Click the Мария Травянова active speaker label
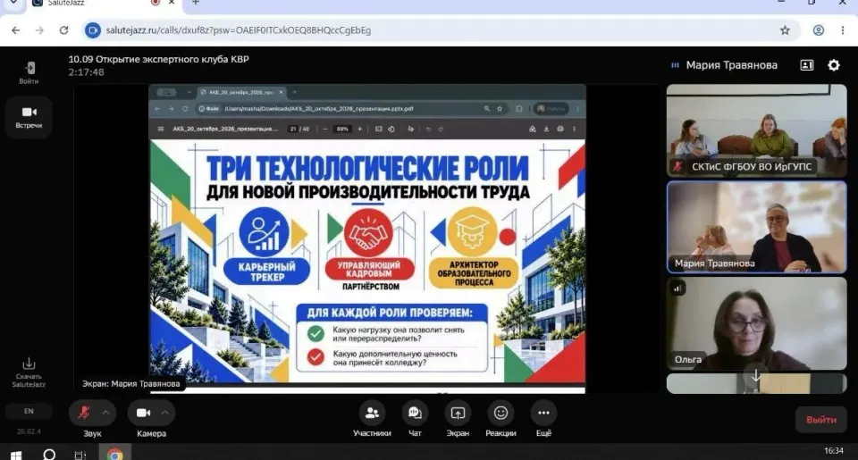Image resolution: width=858 pixels, height=460 pixels. (x=731, y=65)
